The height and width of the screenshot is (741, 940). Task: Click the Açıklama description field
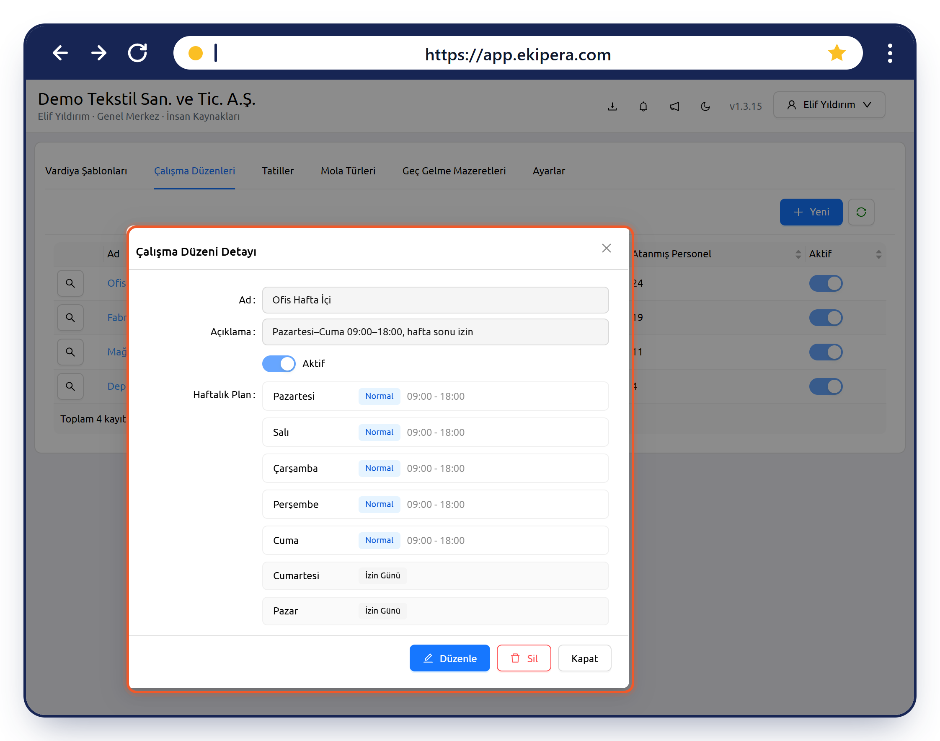tap(435, 332)
